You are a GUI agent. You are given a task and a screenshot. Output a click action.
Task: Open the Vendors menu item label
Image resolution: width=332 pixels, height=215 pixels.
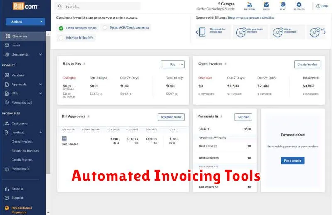pyautogui.click(x=17, y=75)
